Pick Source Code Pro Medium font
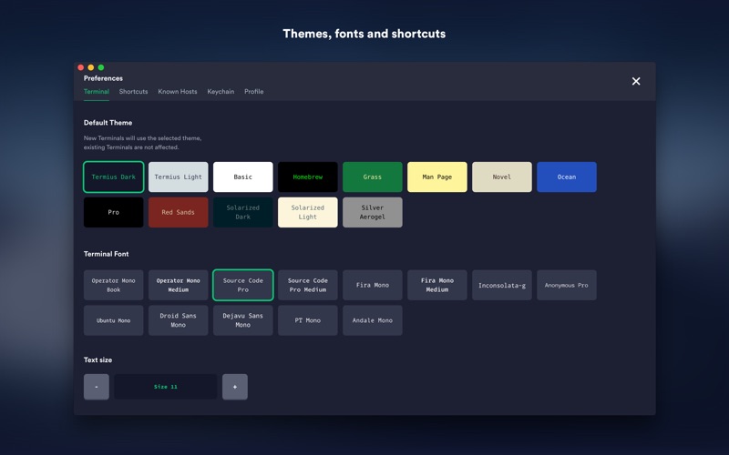This screenshot has height=455, width=729. 308,285
